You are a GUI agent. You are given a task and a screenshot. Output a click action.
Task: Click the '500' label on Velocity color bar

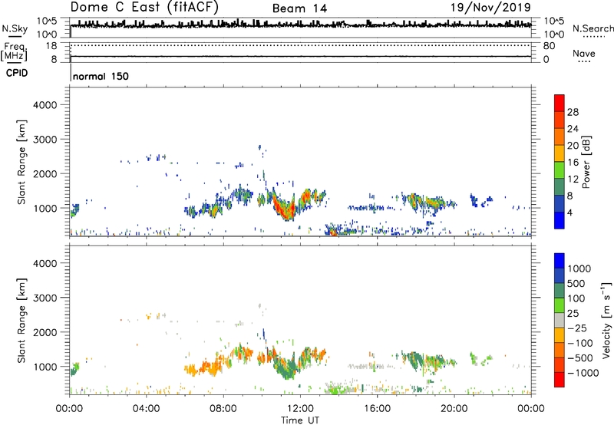click(x=576, y=283)
